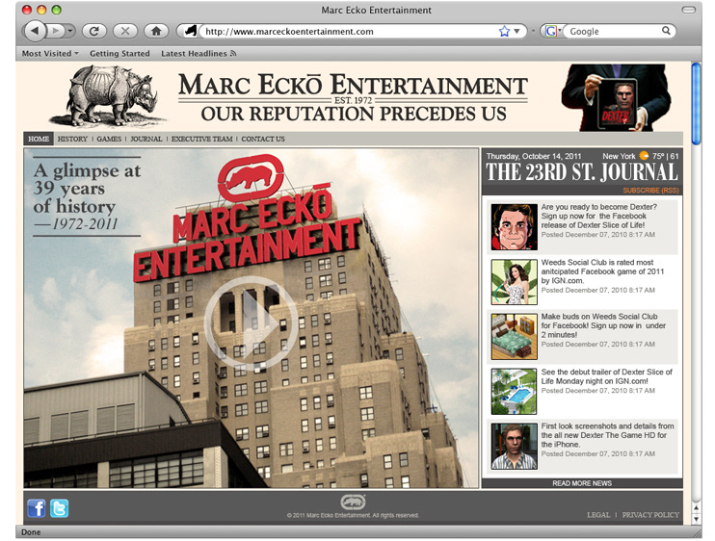
Task: Play the history video
Action: click(x=252, y=322)
